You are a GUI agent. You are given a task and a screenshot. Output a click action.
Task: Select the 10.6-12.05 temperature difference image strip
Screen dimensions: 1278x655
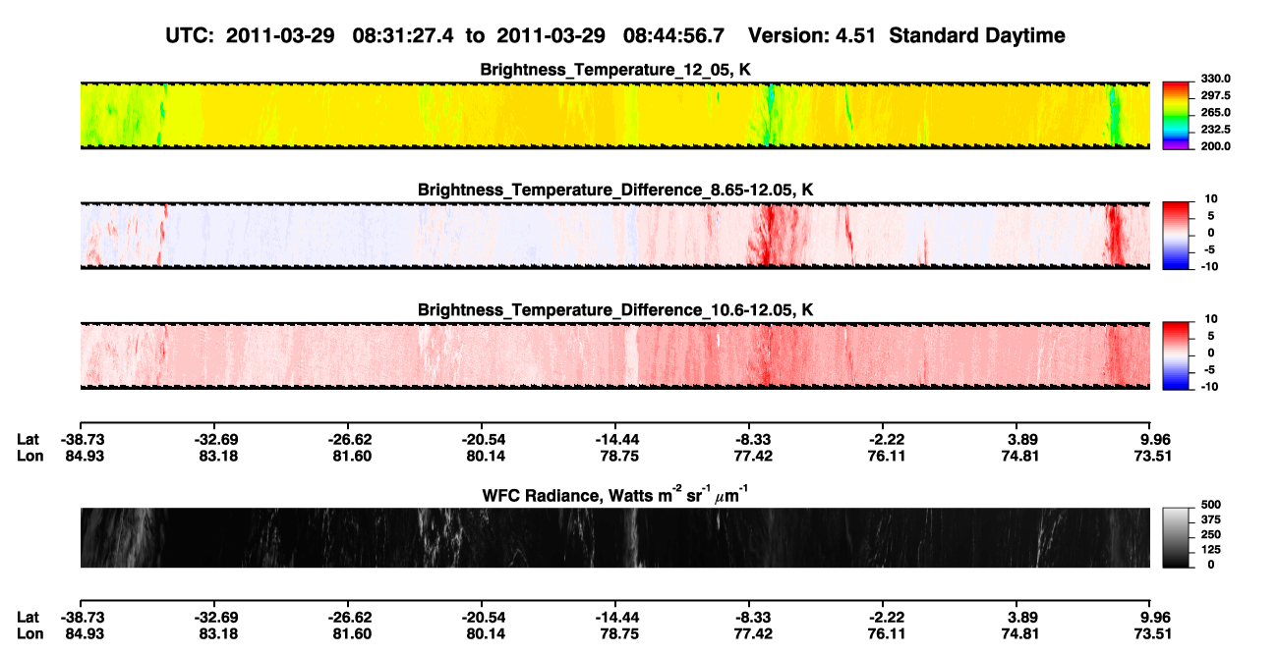click(614, 355)
